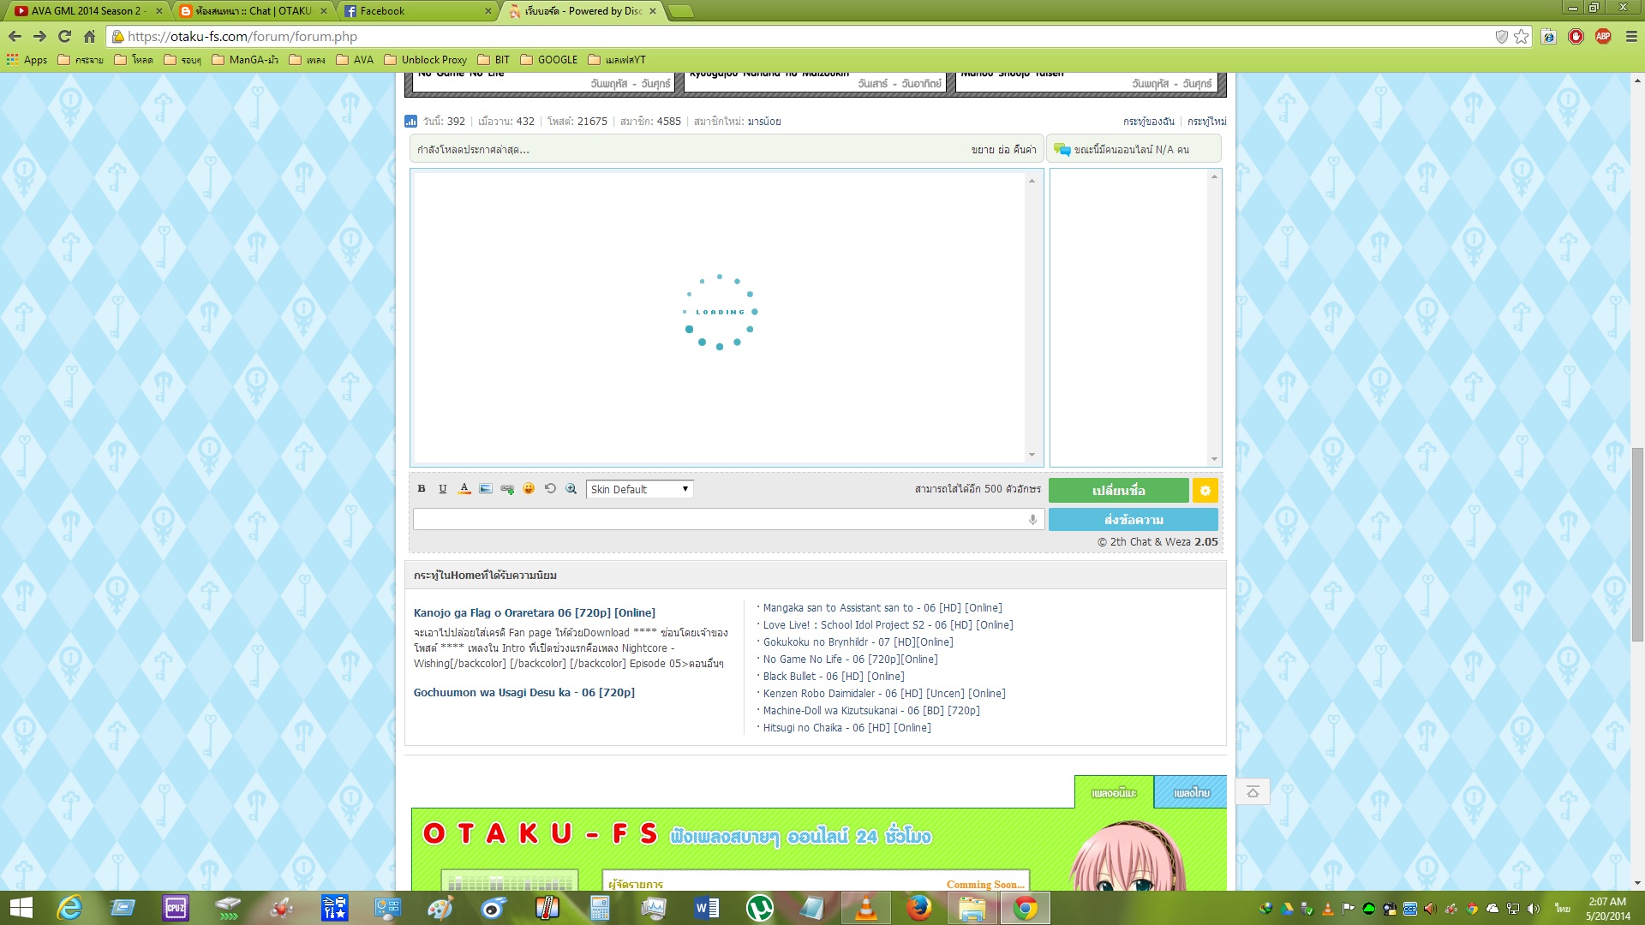Image resolution: width=1645 pixels, height=925 pixels.
Task: Click the refresh chat icon
Action: point(550,489)
